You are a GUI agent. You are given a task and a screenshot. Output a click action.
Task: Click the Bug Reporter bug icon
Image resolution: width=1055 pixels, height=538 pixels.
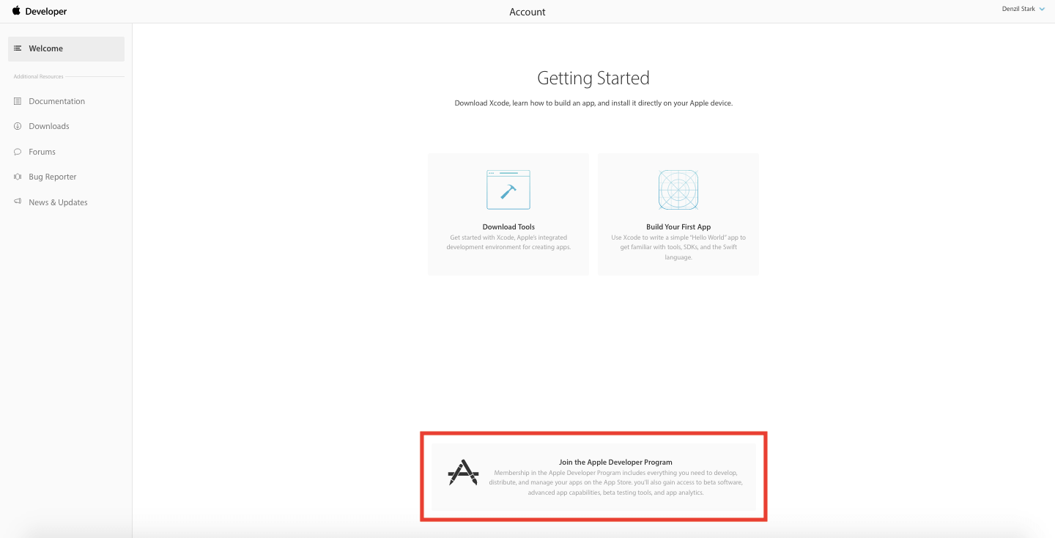tap(18, 177)
